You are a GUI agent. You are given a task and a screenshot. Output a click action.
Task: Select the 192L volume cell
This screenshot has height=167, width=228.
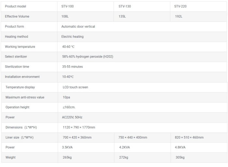pyautogui.click(x=178, y=16)
